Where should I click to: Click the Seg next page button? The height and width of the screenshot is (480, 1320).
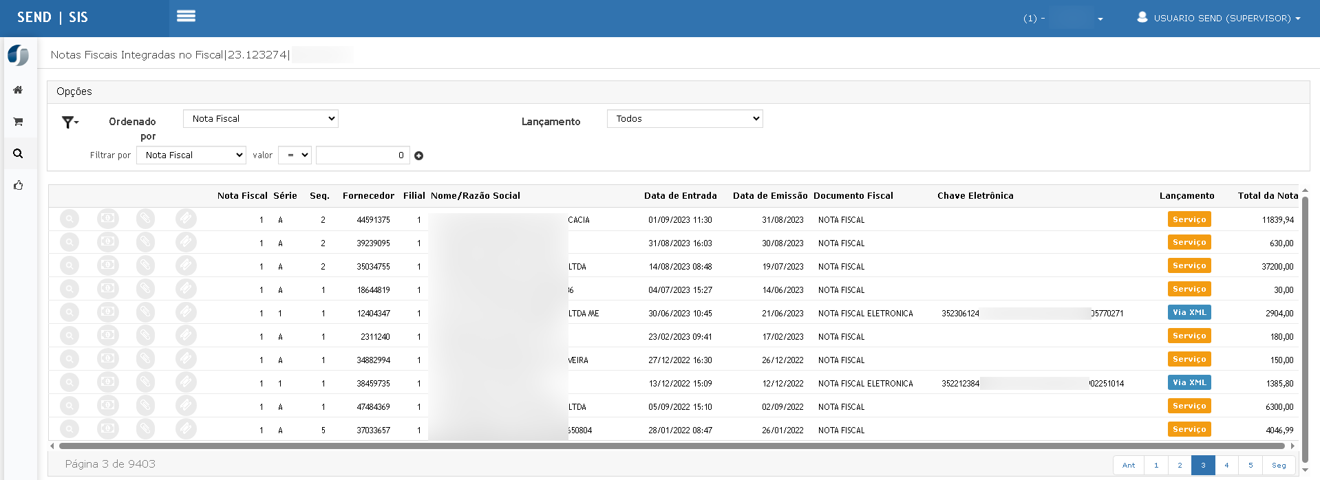point(1278,466)
